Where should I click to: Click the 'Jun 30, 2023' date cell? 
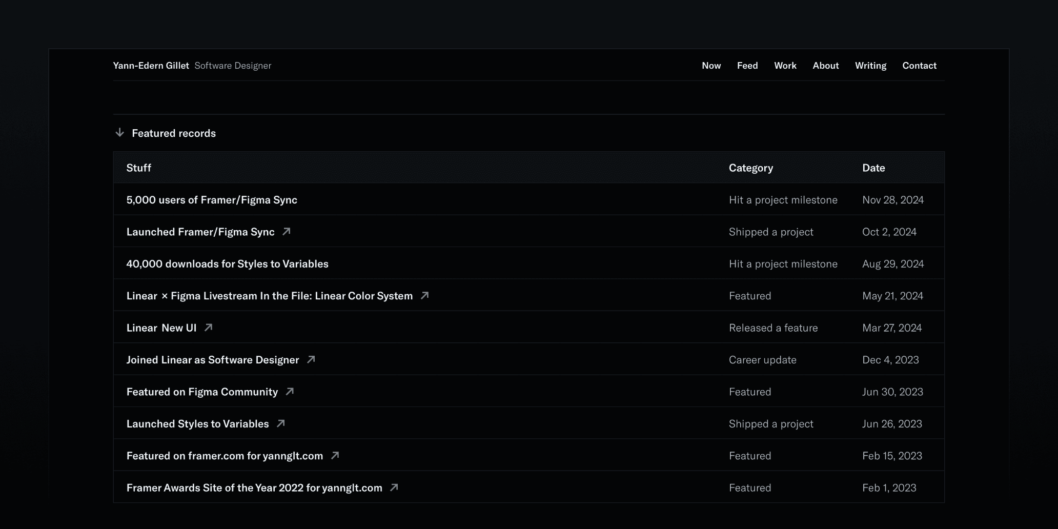[892, 392]
